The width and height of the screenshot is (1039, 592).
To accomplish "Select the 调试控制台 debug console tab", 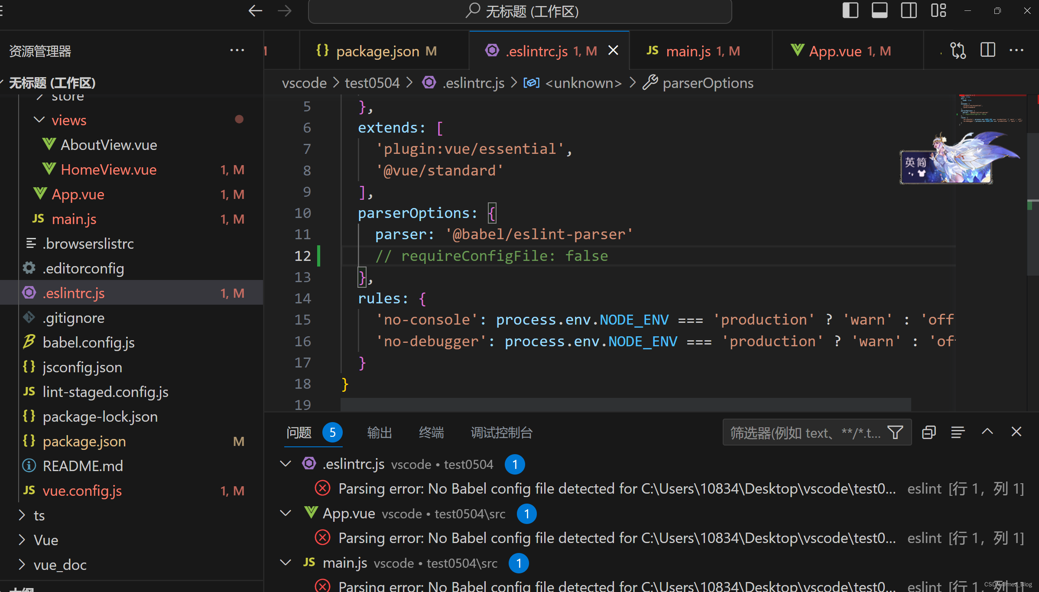I will (x=502, y=433).
